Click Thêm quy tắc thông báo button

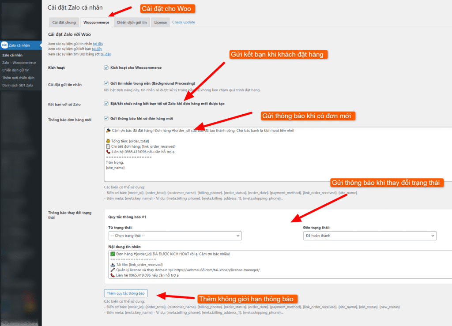coord(126,293)
